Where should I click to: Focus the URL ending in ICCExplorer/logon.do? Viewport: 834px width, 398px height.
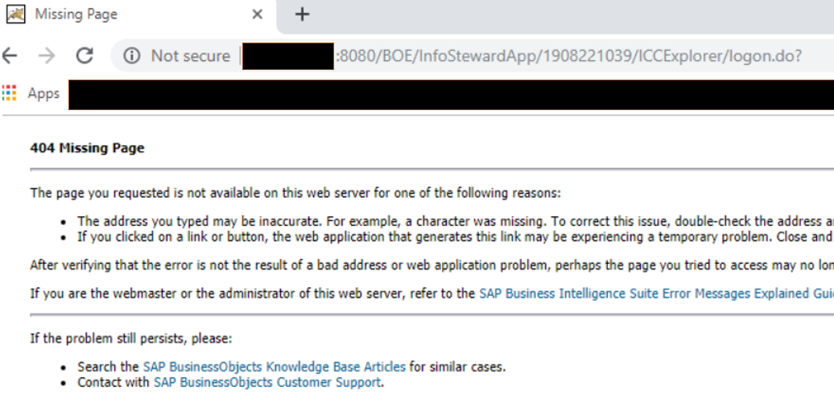click(x=568, y=55)
